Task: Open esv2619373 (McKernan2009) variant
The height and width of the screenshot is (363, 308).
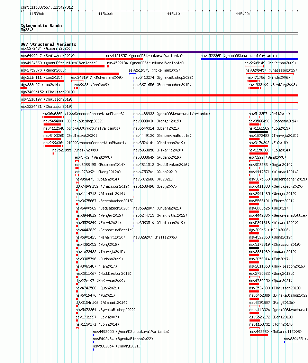Action: click(x=154, y=71)
